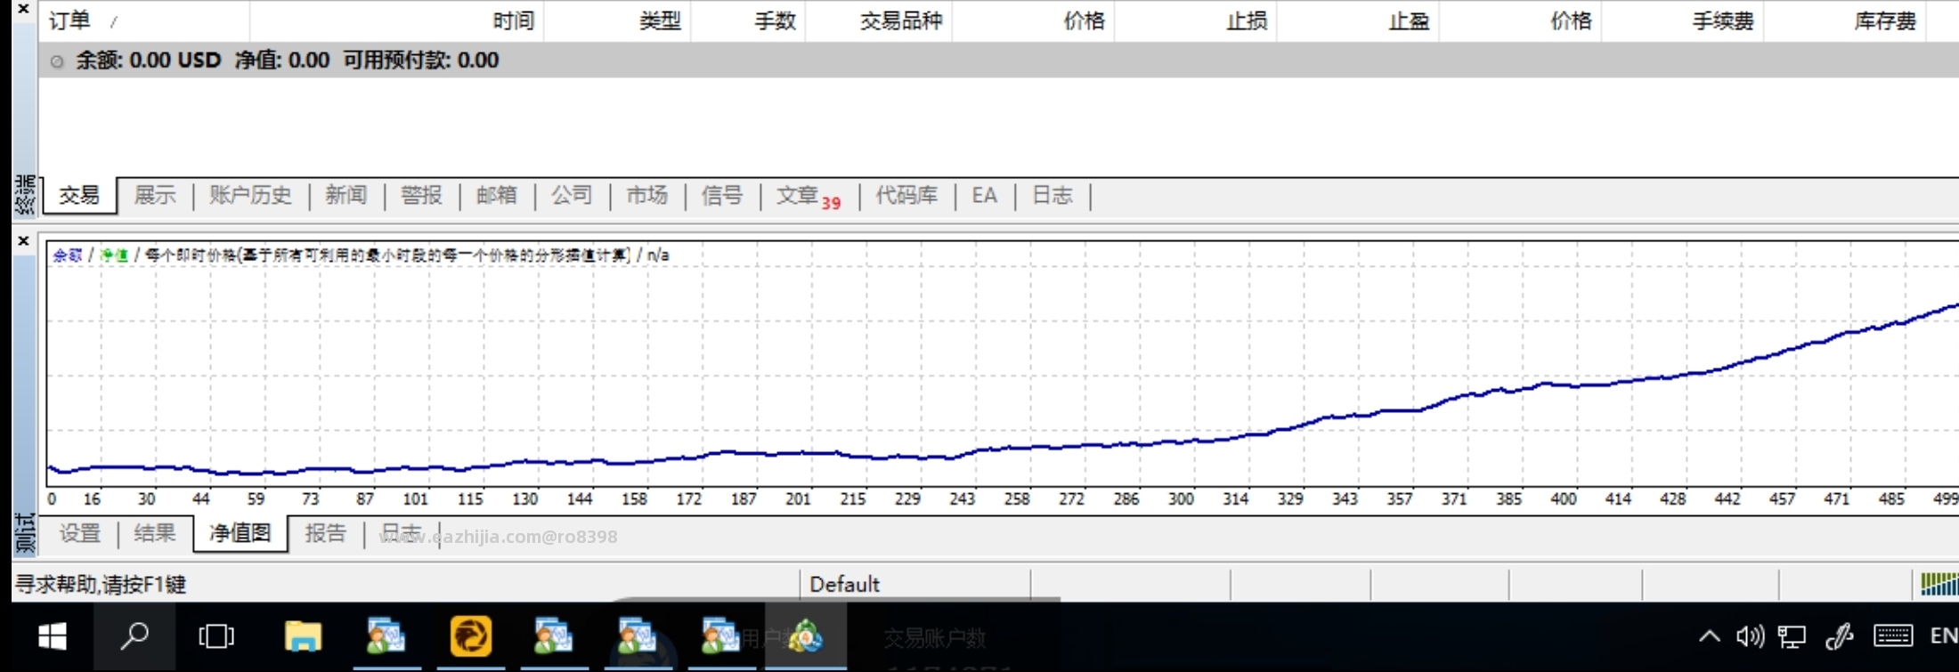
Task: Click the 258 label on chart axis
Action: [x=1017, y=499]
